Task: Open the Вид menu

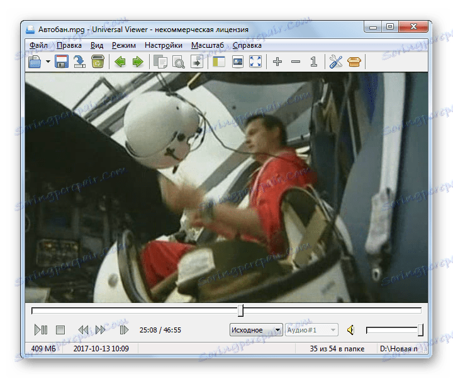Action: (x=97, y=45)
